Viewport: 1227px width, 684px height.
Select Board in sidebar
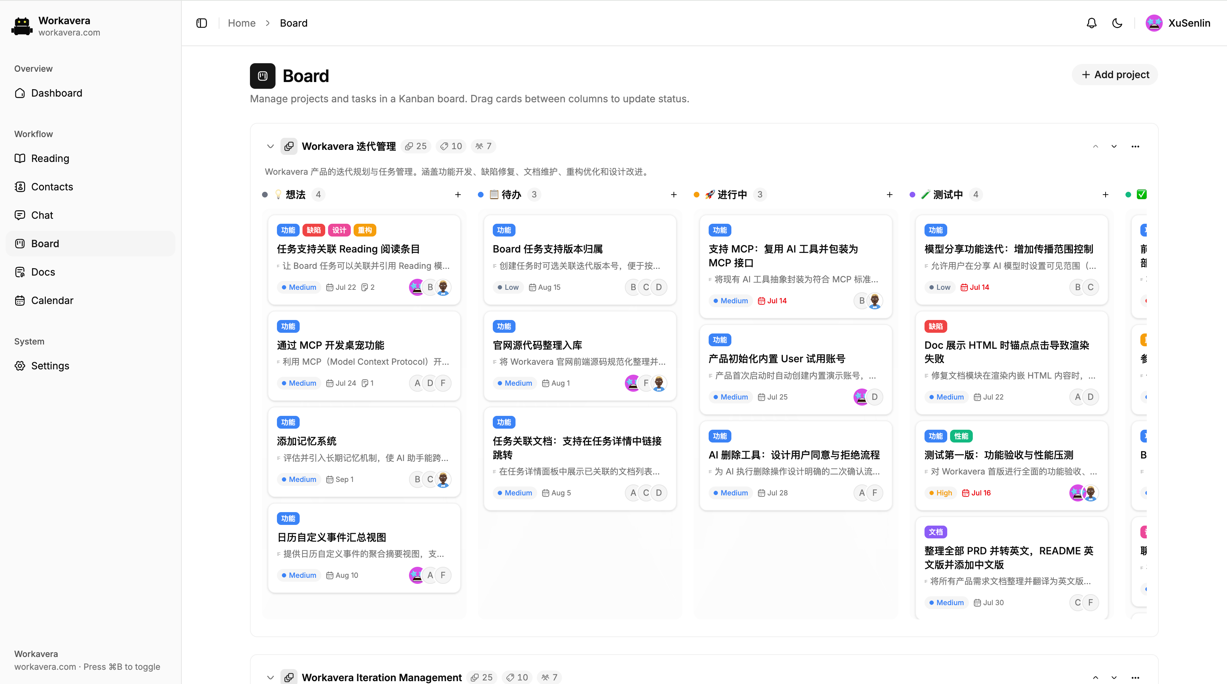[91, 243]
